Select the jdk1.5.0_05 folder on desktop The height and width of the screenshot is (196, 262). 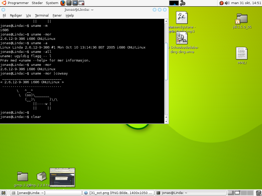tap(242, 18)
